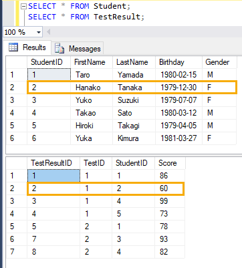Click the Messages page icon
The width and height of the screenshot is (242, 268).
[59, 48]
